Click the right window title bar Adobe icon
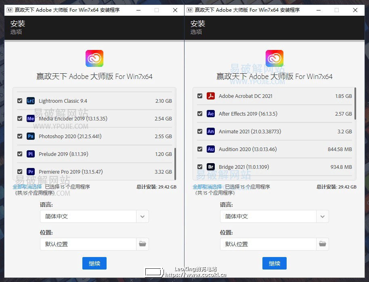The width and height of the screenshot is (369, 282). pos(190,10)
